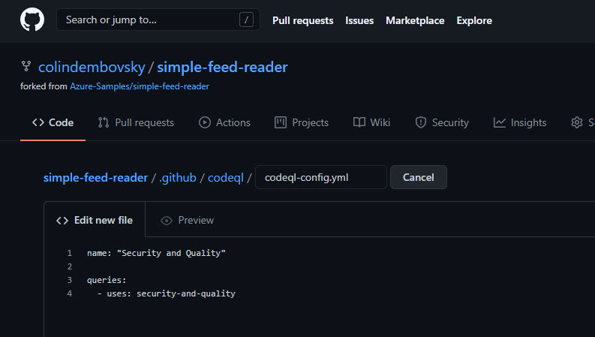This screenshot has height=337, width=595.
Task: Switch to the Preview tab
Action: tap(188, 220)
